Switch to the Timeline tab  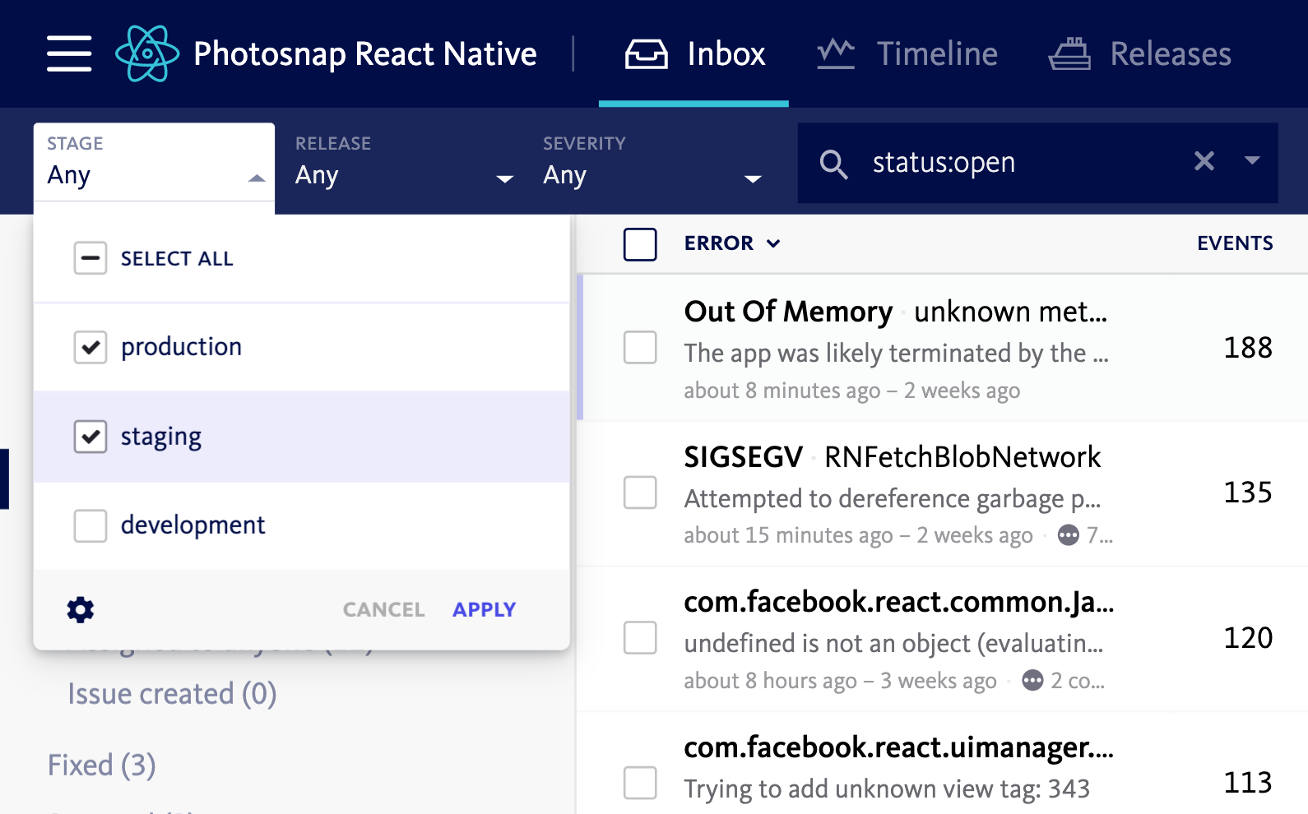(907, 54)
